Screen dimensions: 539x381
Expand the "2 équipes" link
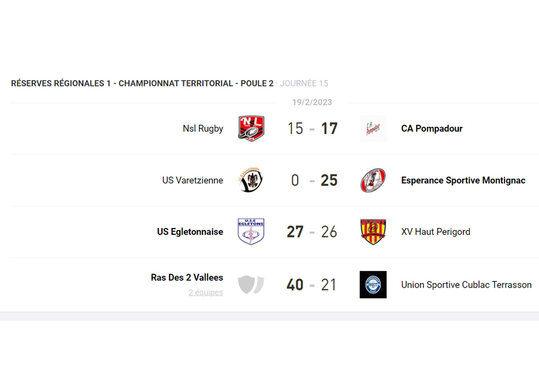(x=205, y=293)
